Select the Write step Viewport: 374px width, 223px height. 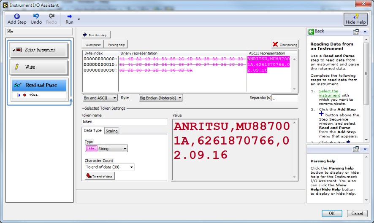39,67
